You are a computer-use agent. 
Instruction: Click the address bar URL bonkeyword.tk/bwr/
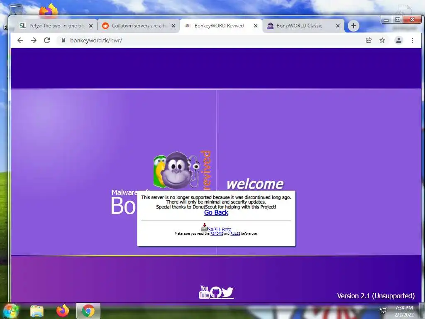(96, 40)
